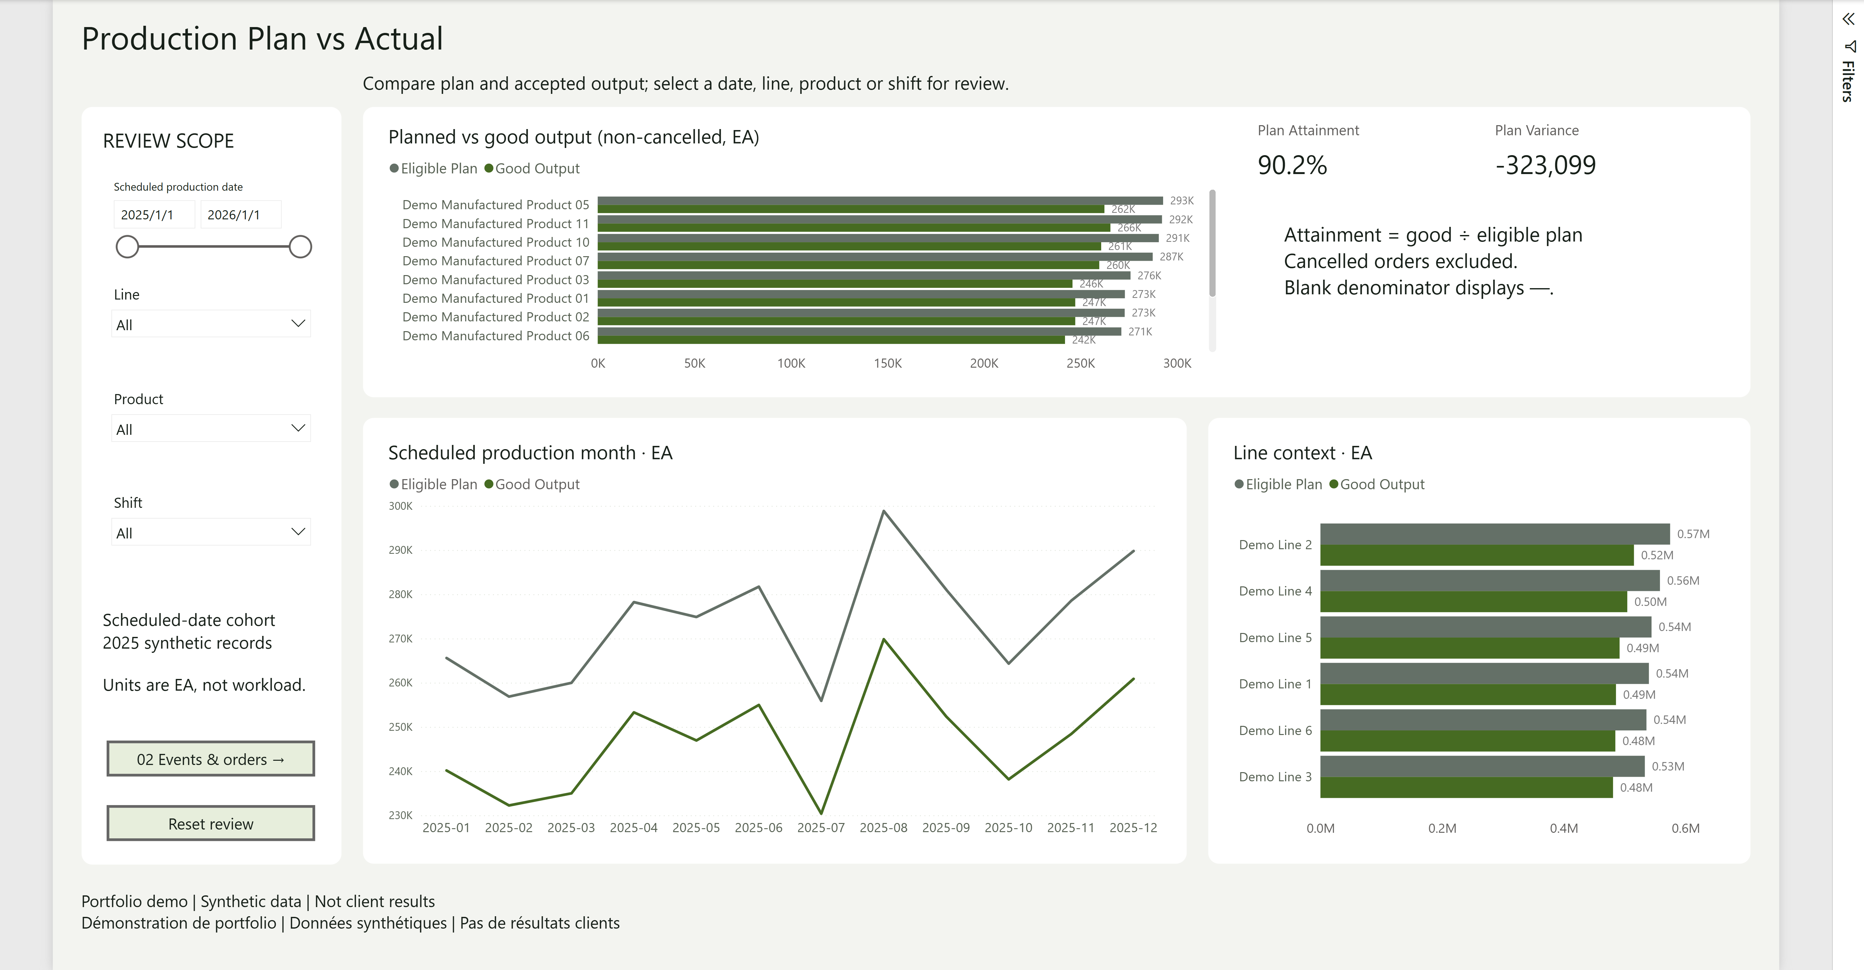Select the Demo Manufactured Product 01 label

pyautogui.click(x=496, y=299)
